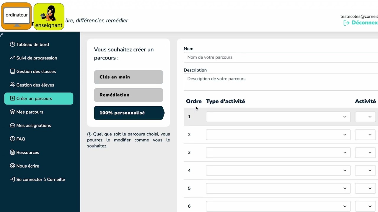Click the trending arrow icon for Suivi de progression

click(x=12, y=58)
